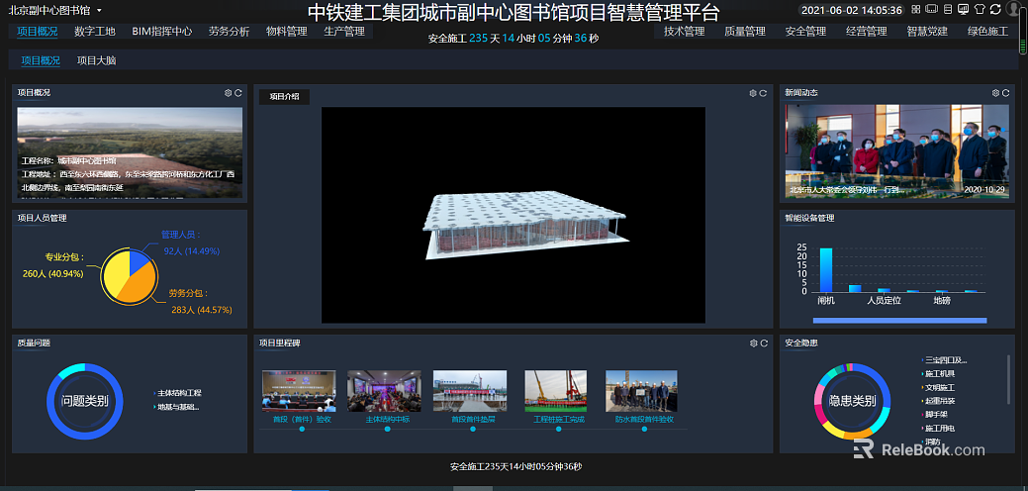Click the 安全隐患 legend scrollbar
The image size is (1028, 491).
click(x=1008, y=379)
